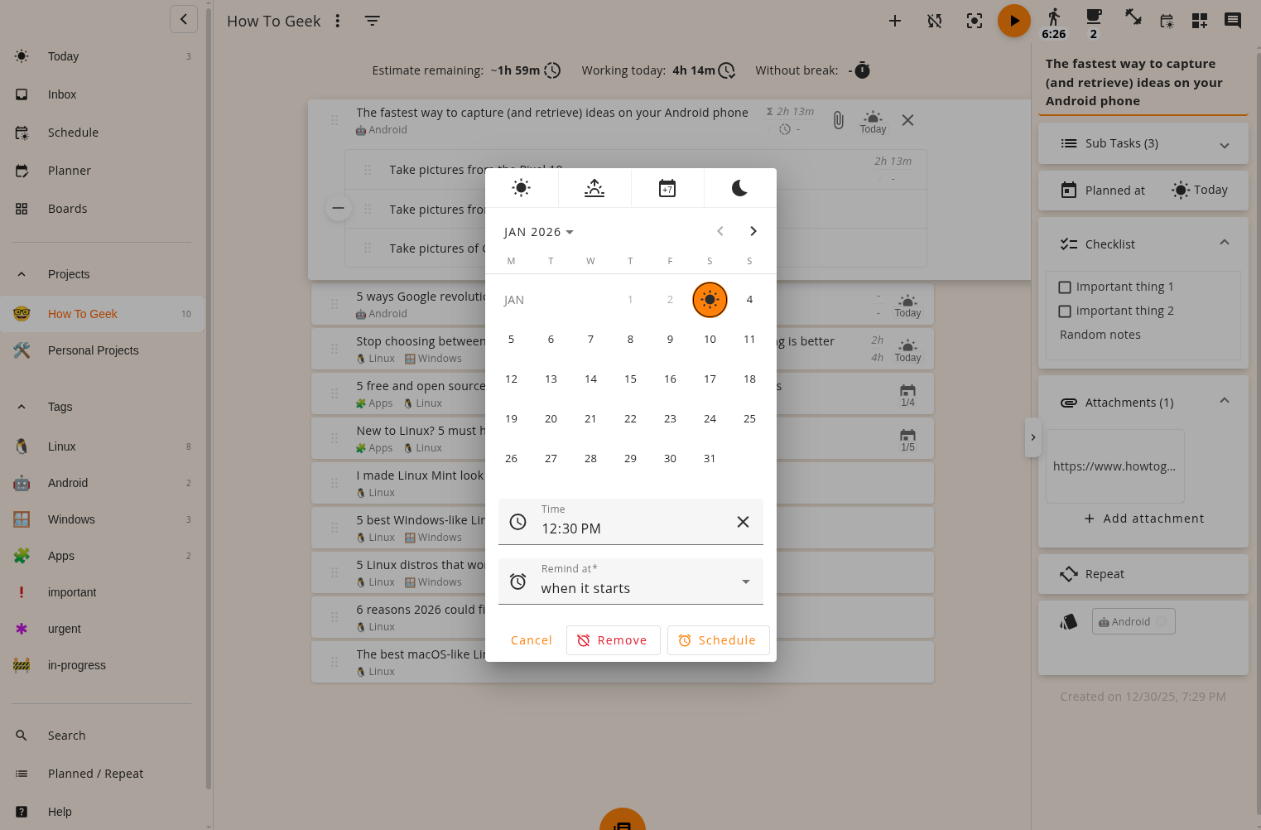Open the 6:26 walking timer indicator
Screen dimensions: 1261x830
[x=1054, y=22]
